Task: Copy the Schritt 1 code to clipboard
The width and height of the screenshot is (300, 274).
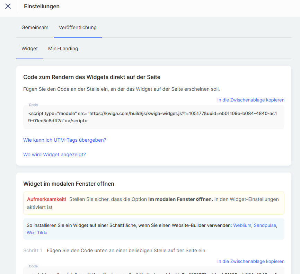Action: [x=251, y=261]
